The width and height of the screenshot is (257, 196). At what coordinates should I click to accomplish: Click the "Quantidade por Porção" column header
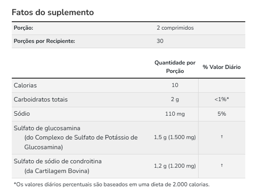click(x=175, y=67)
